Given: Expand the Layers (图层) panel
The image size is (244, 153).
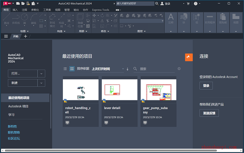Looking at the screenshot, I should 141,31.
